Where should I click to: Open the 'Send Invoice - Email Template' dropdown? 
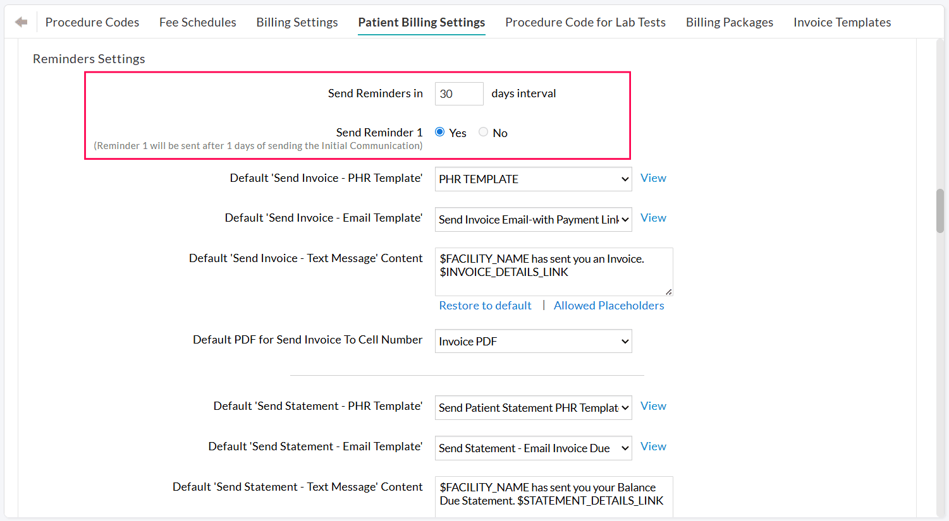coord(533,219)
